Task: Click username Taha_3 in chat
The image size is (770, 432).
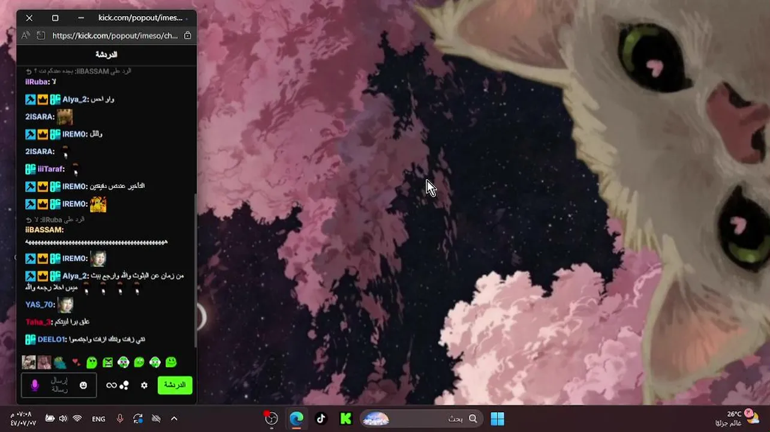Action: coord(38,322)
